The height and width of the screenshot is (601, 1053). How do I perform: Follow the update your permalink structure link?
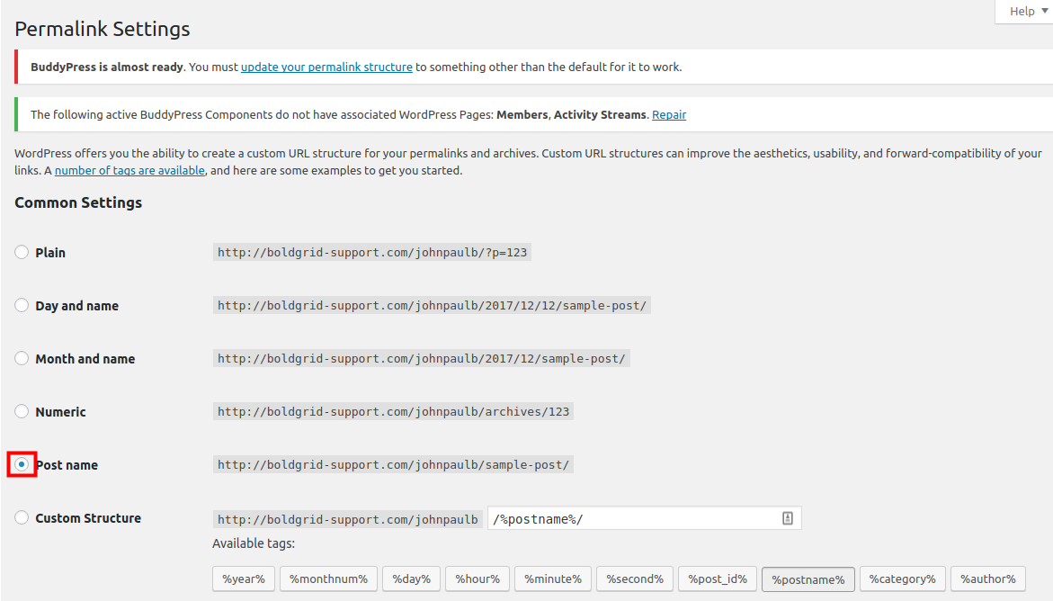point(326,67)
